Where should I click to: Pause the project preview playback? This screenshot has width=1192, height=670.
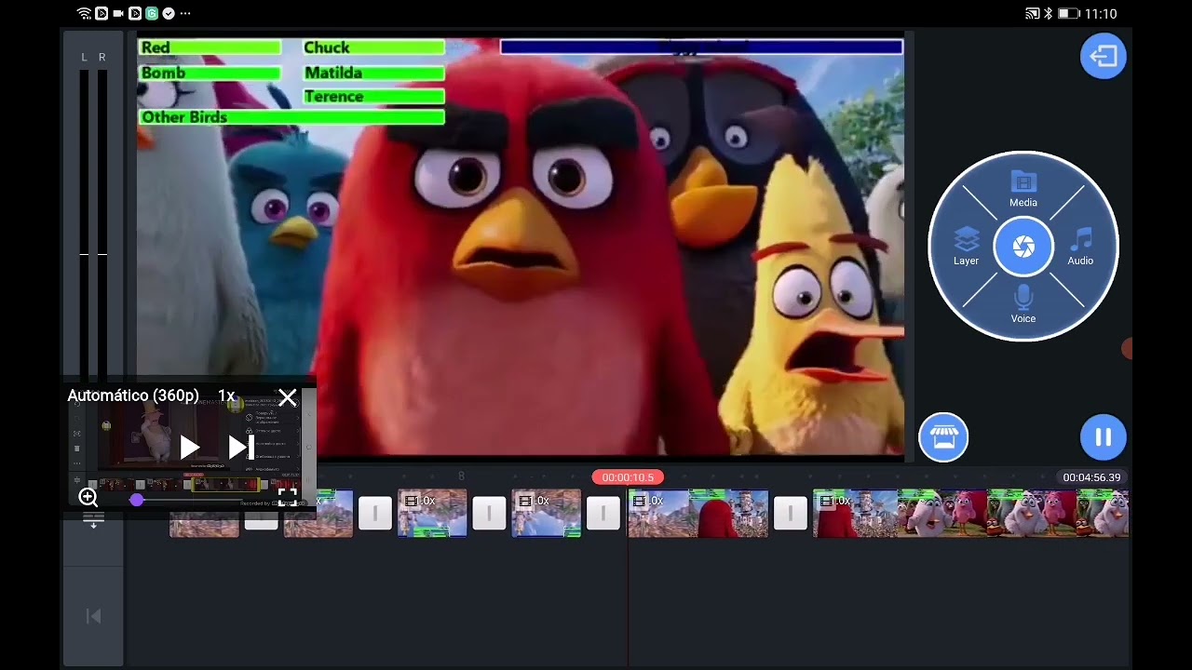coord(1103,437)
